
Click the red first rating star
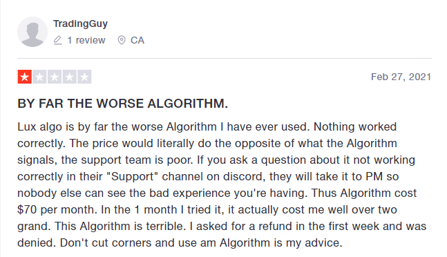pyautogui.click(x=24, y=77)
